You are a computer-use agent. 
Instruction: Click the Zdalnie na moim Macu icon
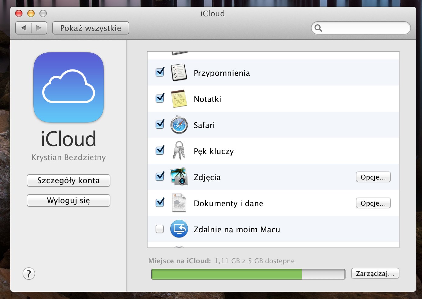click(179, 229)
